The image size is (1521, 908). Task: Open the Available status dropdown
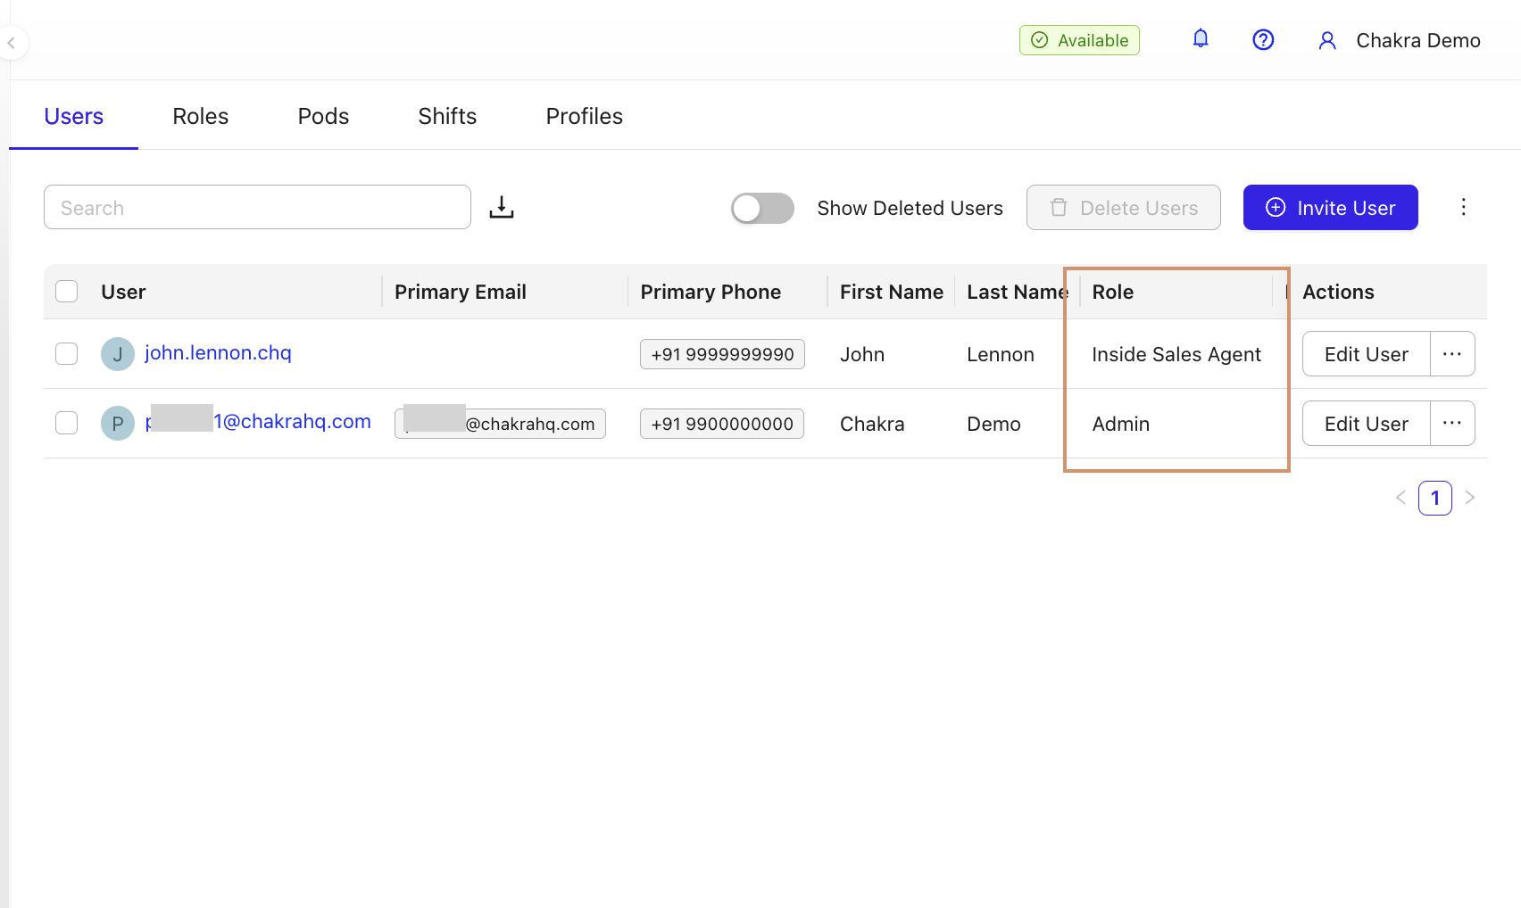[1079, 40]
